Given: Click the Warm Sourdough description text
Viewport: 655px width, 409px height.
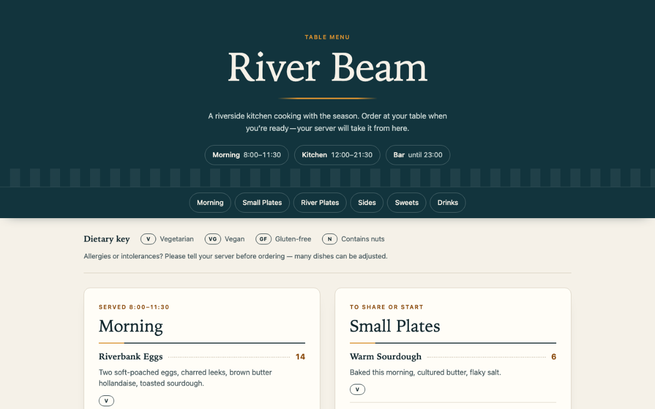Looking at the screenshot, I should [426, 372].
